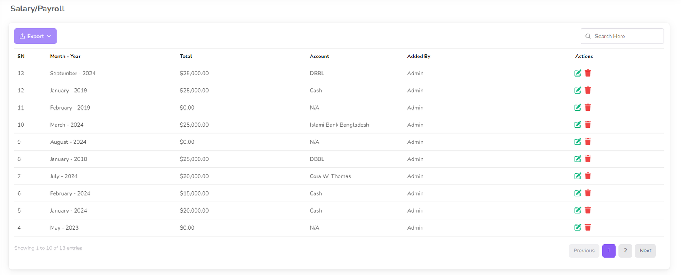Edit the September - 2024 payroll entry
Image resolution: width=681 pixels, height=275 pixels.
pos(577,73)
